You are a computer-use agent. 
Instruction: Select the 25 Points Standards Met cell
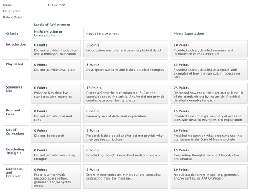209,93
